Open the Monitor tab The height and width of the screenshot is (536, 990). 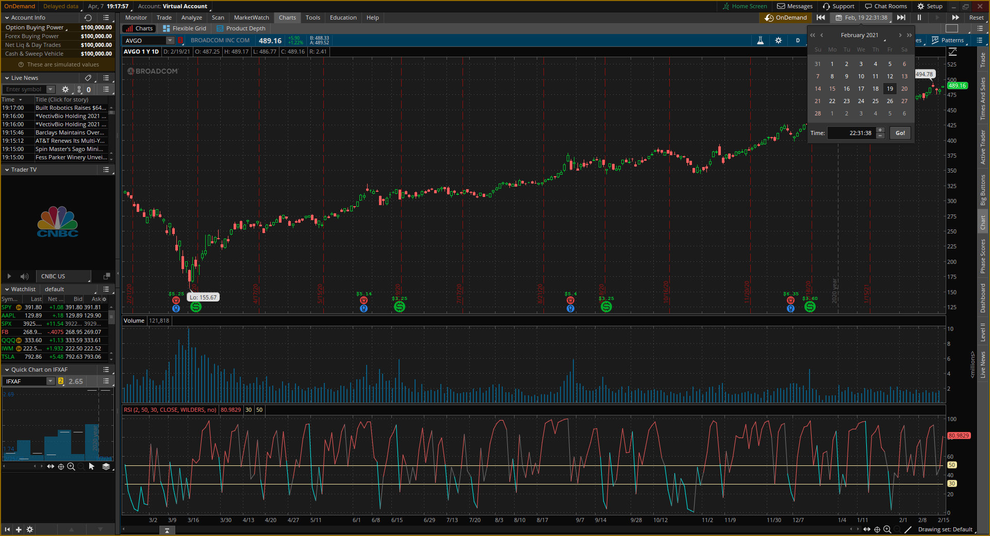(136, 18)
